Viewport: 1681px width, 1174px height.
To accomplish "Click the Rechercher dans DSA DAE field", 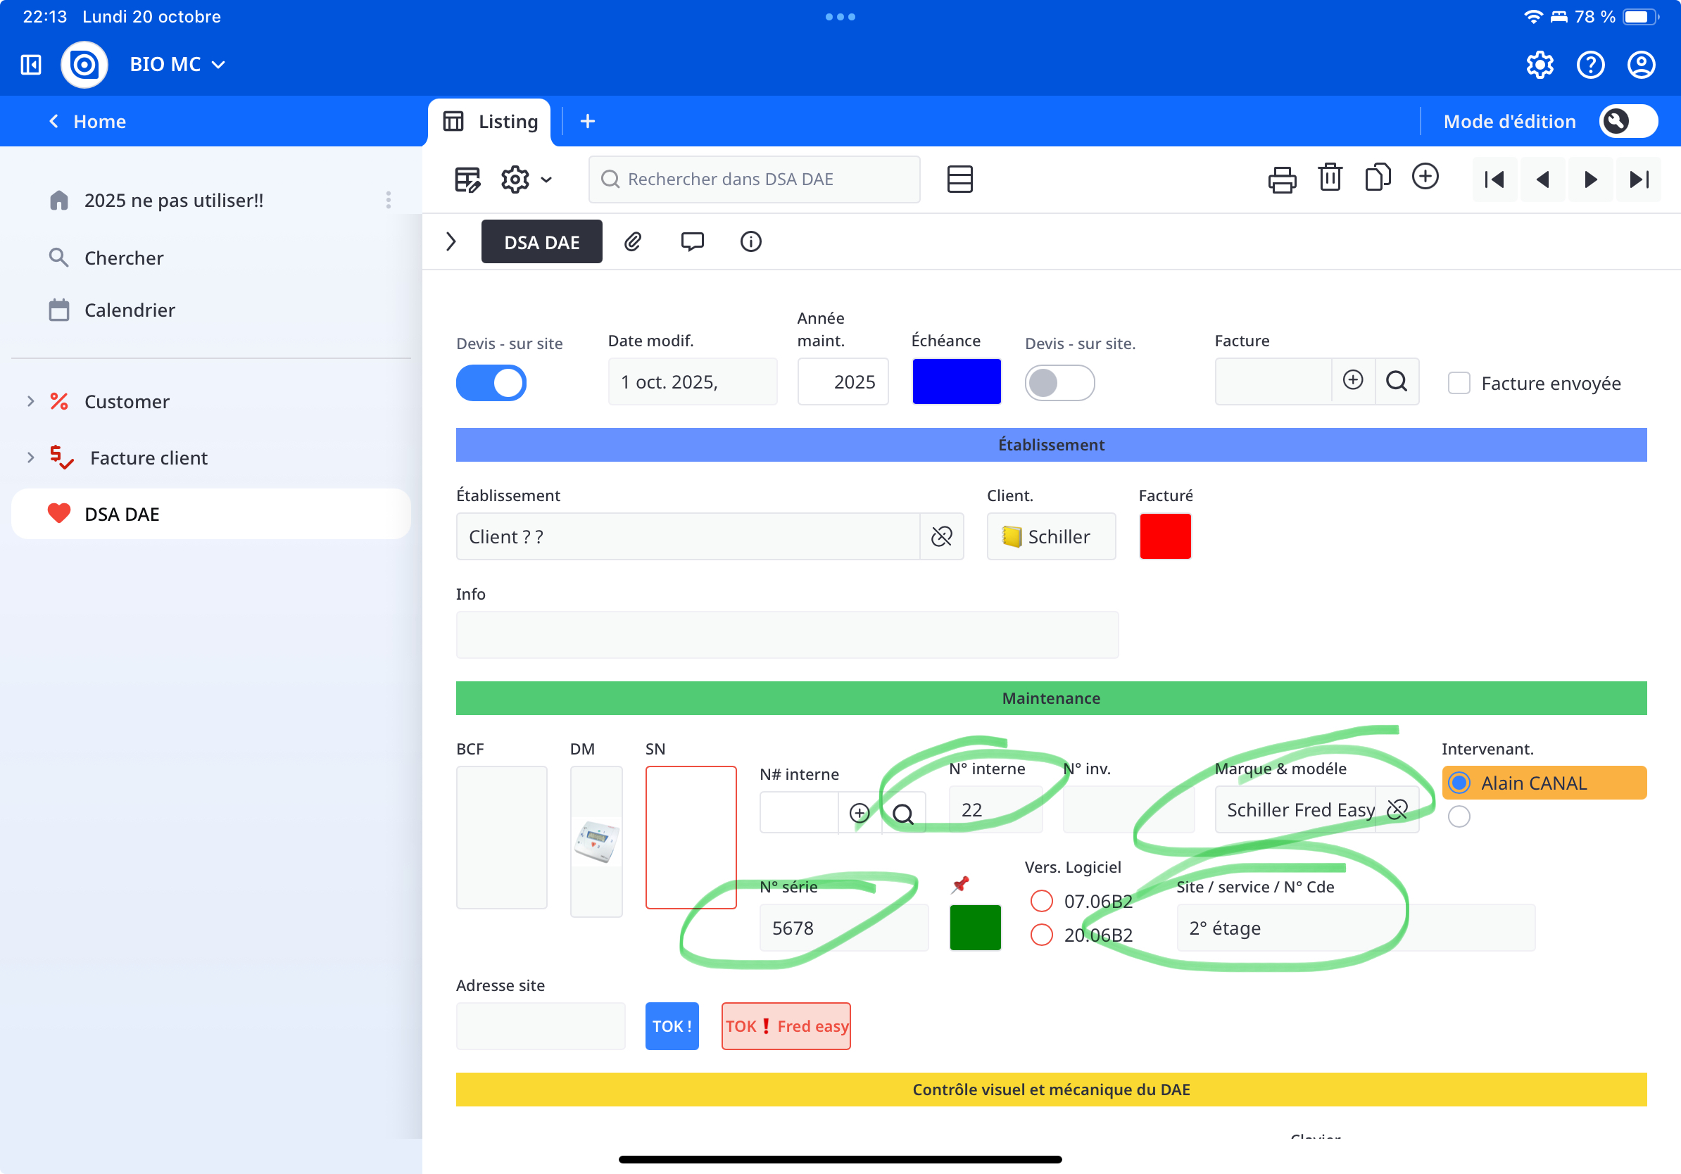I will [754, 179].
